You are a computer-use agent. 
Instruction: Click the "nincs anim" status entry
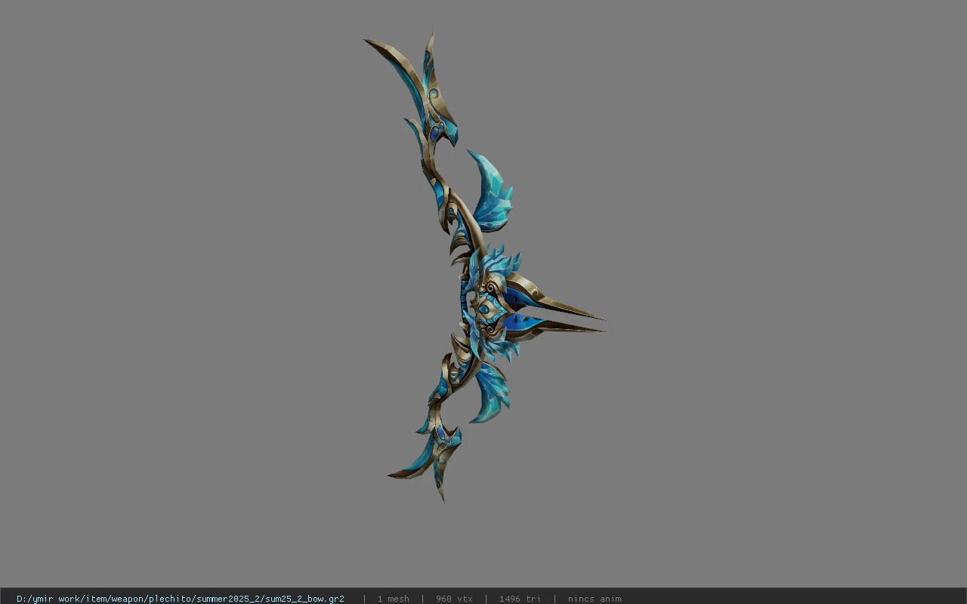(595, 599)
